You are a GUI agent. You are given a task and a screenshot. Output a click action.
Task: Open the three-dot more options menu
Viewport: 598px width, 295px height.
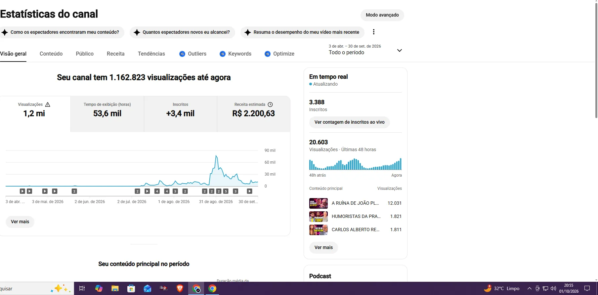point(374,32)
